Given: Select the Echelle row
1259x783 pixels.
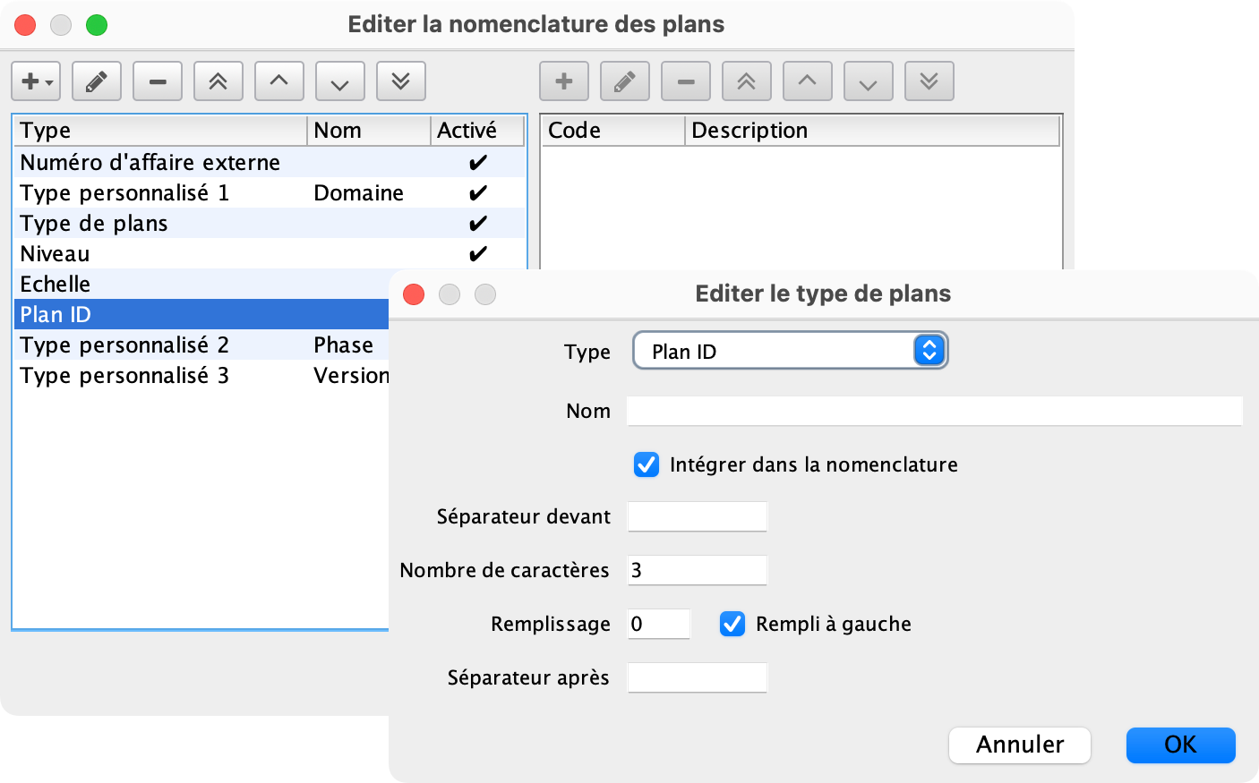Looking at the screenshot, I should [201, 284].
